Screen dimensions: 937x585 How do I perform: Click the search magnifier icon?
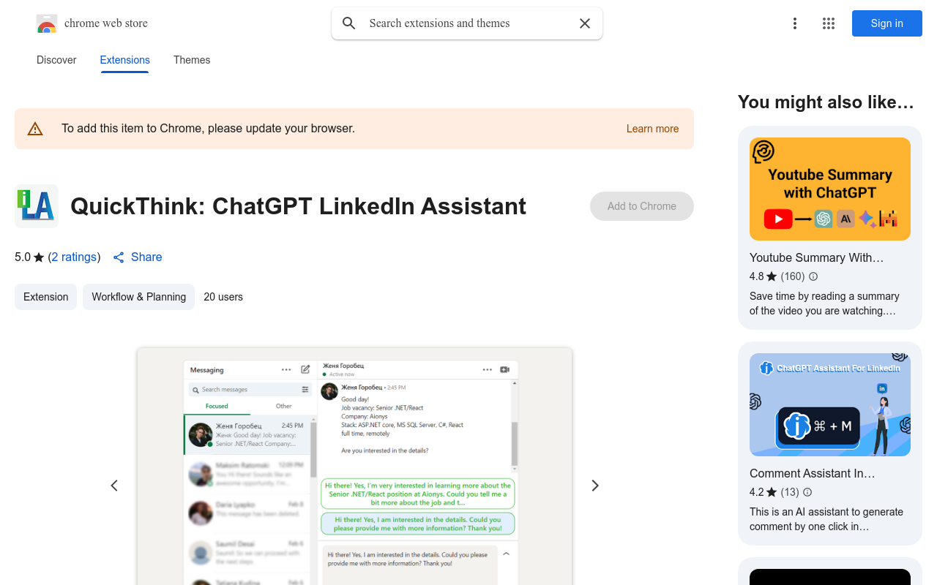pyautogui.click(x=349, y=23)
